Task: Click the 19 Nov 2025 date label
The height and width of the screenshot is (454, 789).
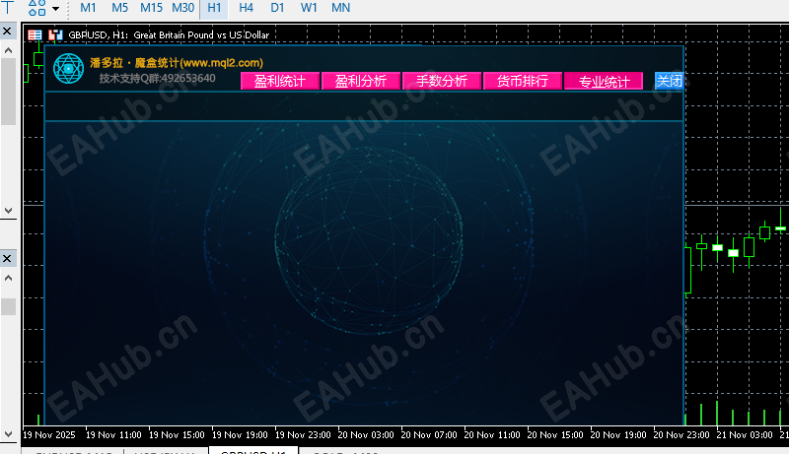Action: pyautogui.click(x=48, y=435)
